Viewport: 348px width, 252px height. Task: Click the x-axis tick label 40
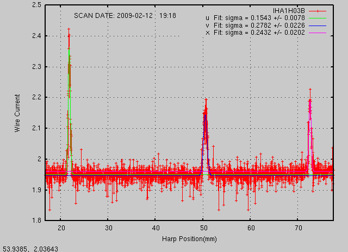pyautogui.click(x=156, y=228)
